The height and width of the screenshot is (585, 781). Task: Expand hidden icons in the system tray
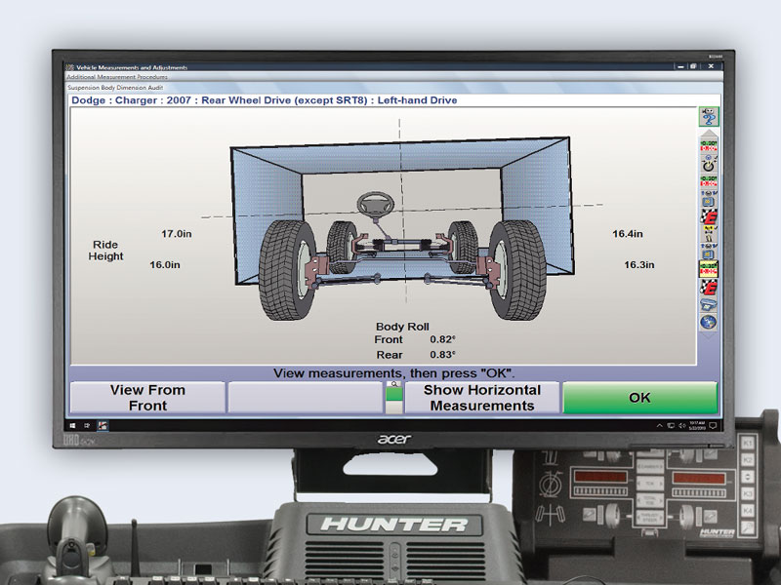pyautogui.click(x=660, y=425)
